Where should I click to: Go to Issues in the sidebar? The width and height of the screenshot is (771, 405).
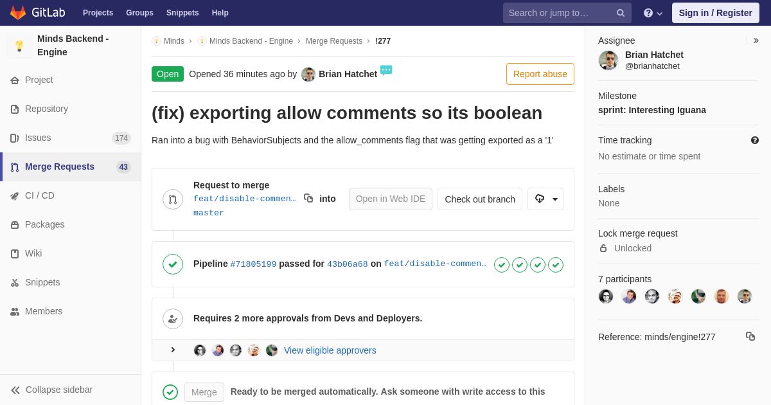tap(71, 138)
